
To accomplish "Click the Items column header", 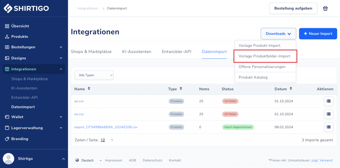I will pos(204,89).
